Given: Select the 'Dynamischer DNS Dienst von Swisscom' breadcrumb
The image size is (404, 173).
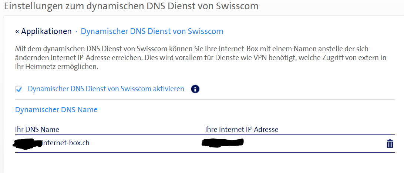Looking at the screenshot, I should pos(152,31).
